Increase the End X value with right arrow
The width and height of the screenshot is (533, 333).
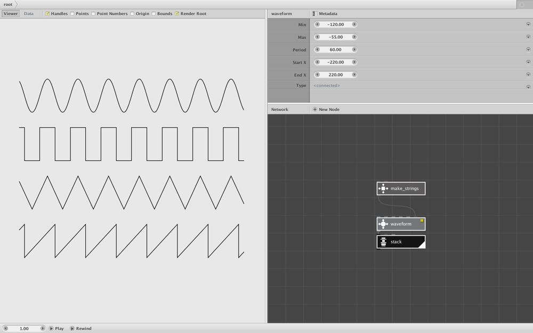(354, 75)
